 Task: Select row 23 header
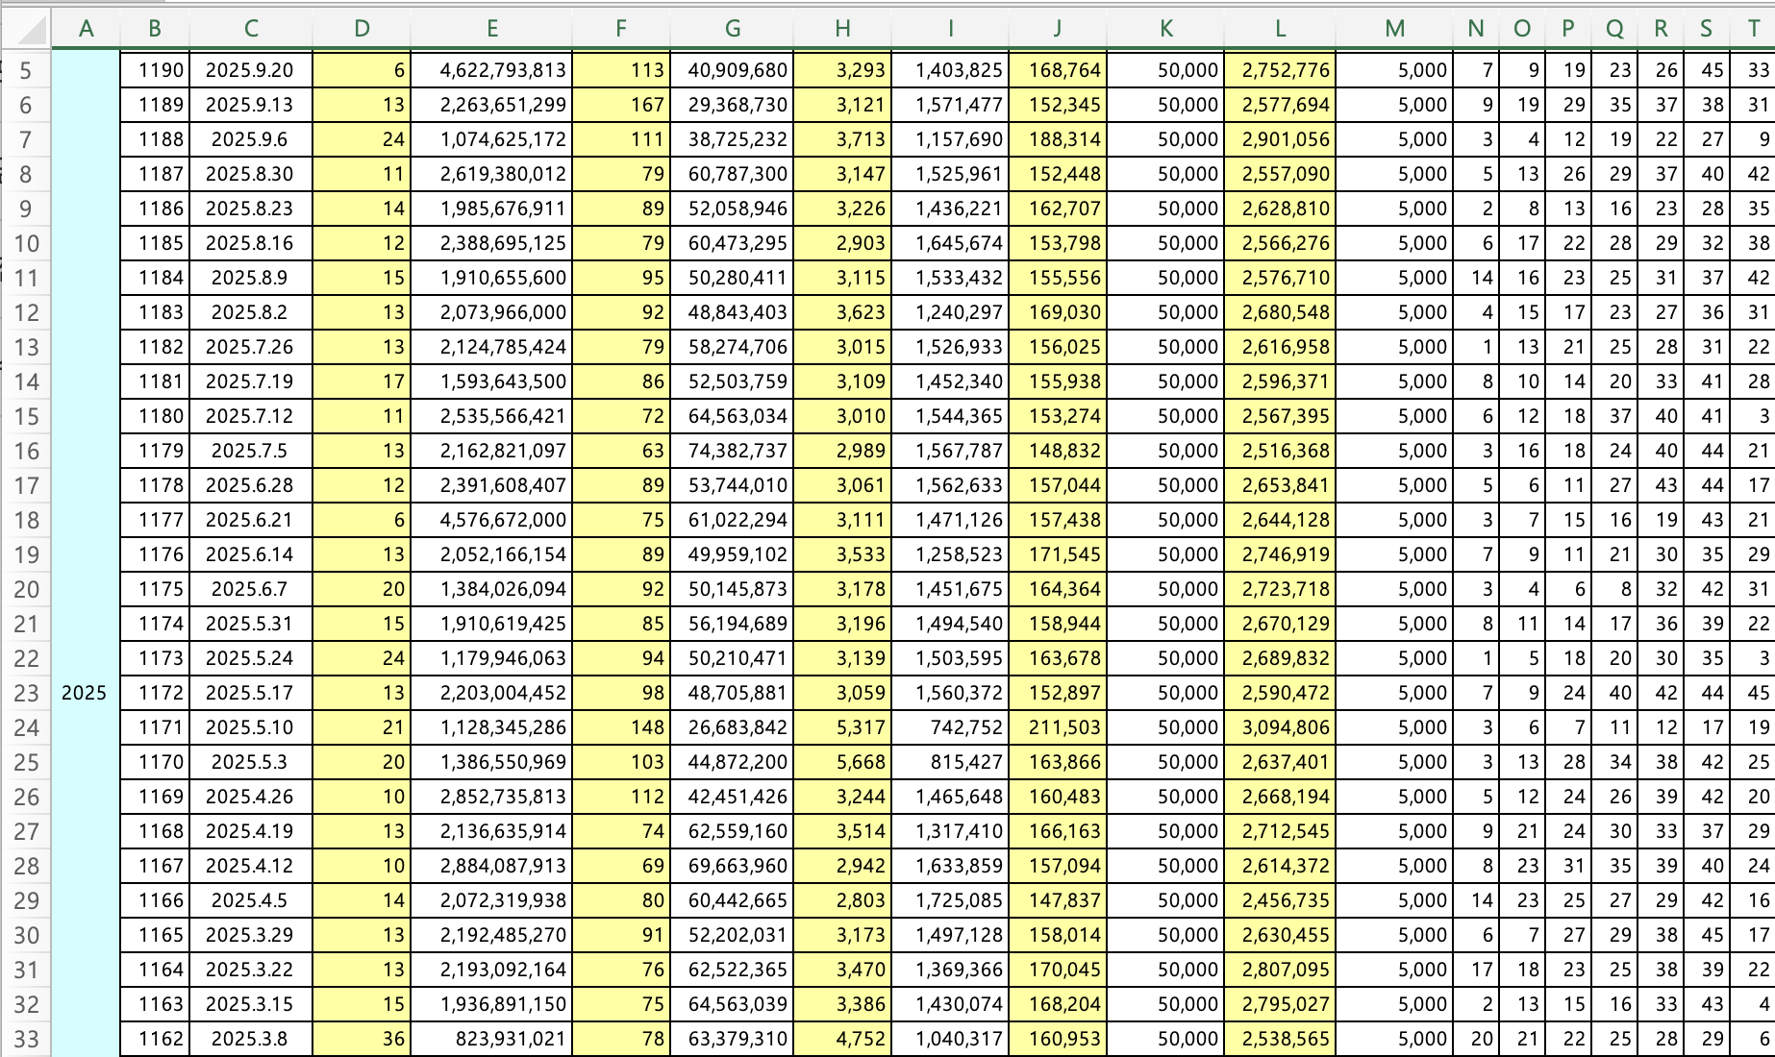pos(25,693)
